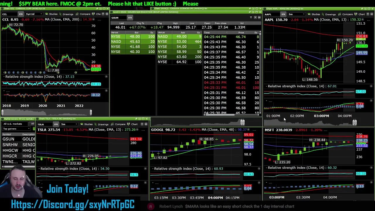Image resolution: width=375 pixels, height=211 pixels.
Task: Open the 5m timeframe dropdown in TSLA chart
Action: click(69, 124)
